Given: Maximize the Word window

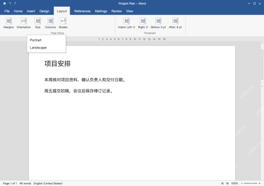Looking at the screenshot, I should click(255, 4).
